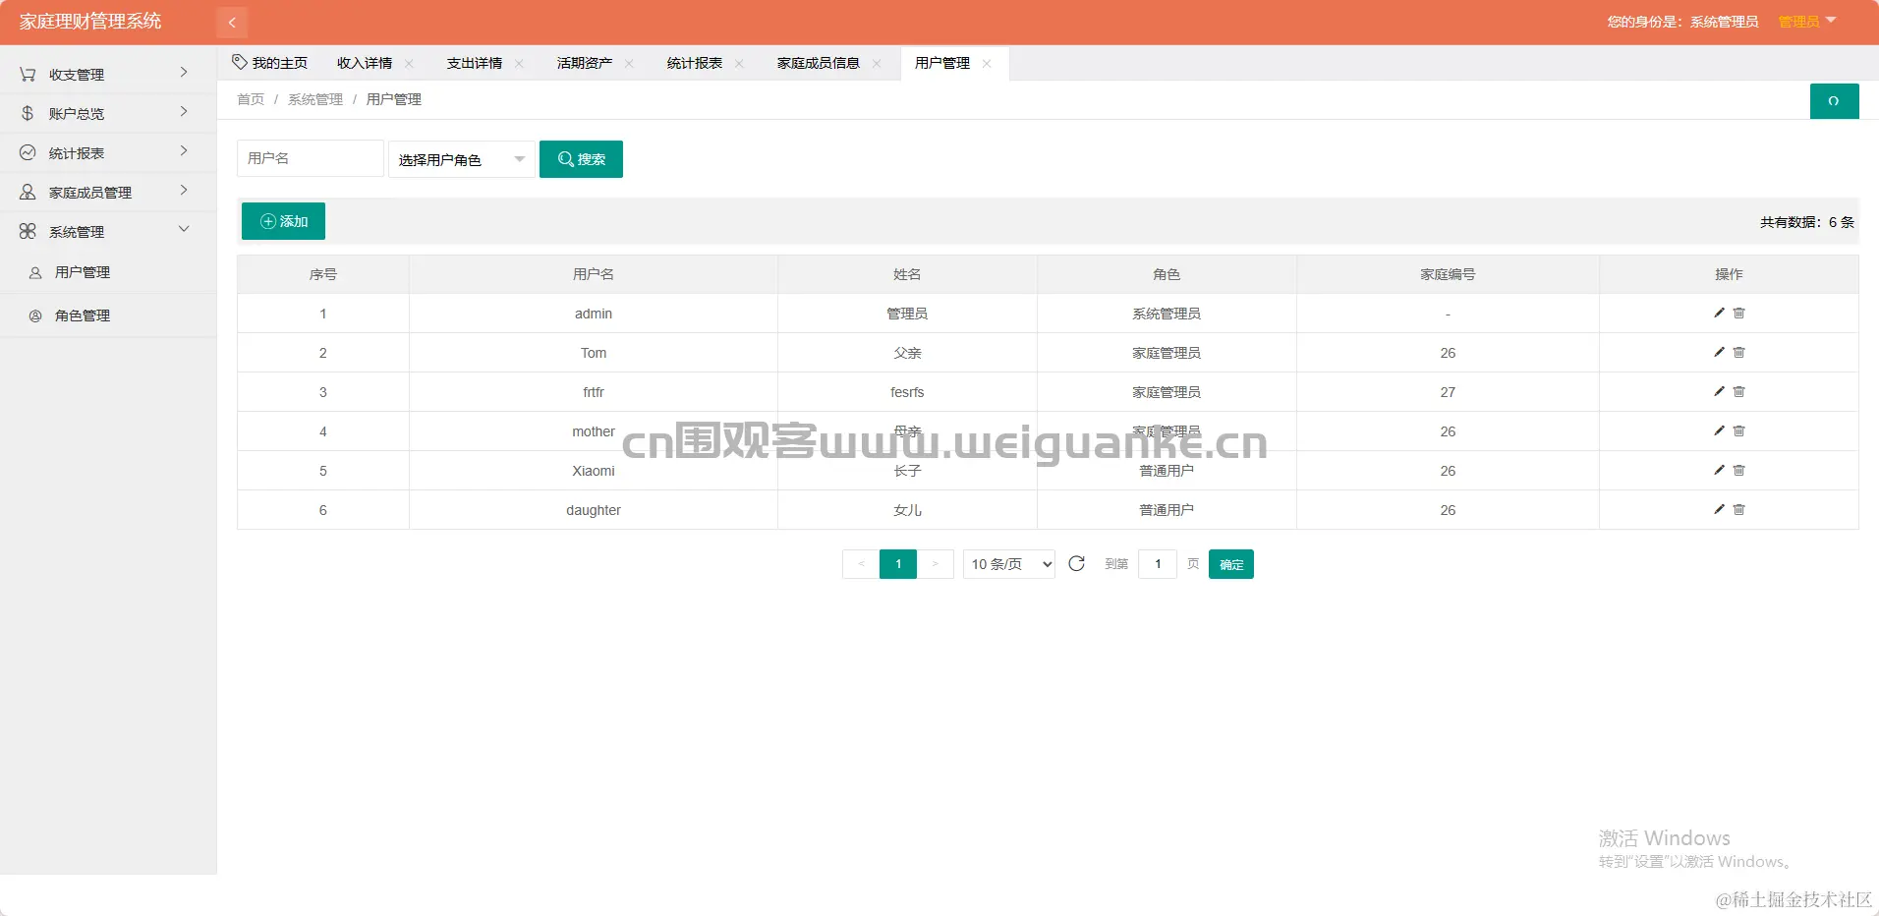
Task: Click the 角色 column header
Action: coord(1167,274)
